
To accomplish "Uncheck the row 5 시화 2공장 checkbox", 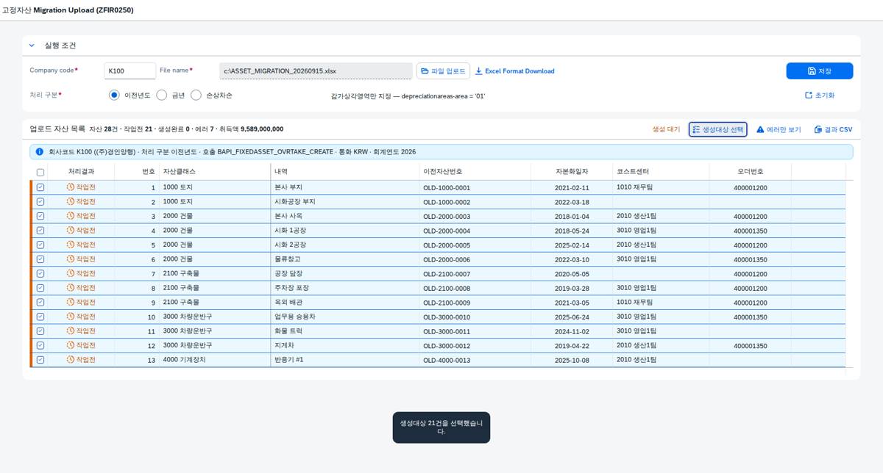I will 40,245.
